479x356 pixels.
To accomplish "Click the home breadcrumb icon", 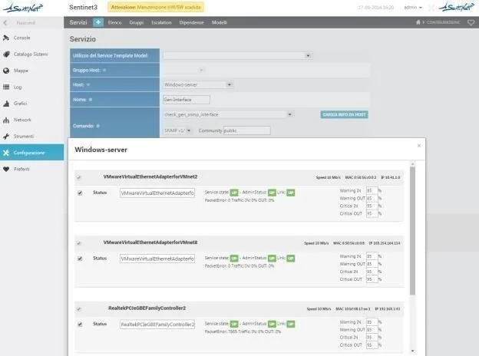I will pos(418,22).
